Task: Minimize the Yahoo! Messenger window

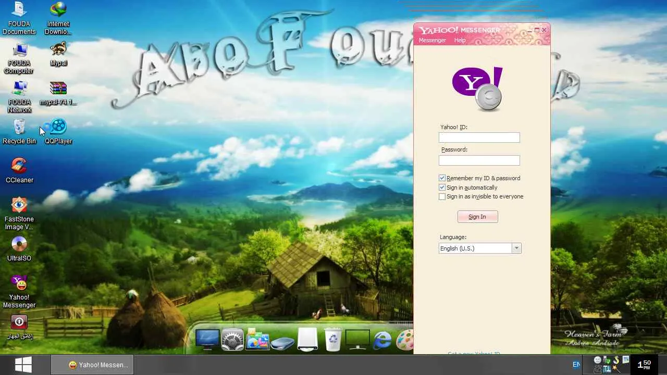Action: pos(529,30)
